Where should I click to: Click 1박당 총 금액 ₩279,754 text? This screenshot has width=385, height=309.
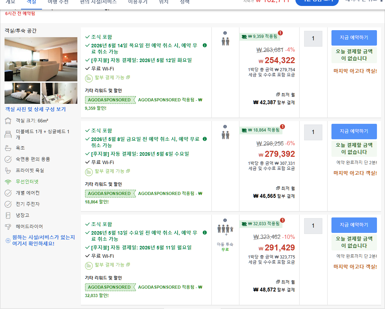tap(272, 70)
